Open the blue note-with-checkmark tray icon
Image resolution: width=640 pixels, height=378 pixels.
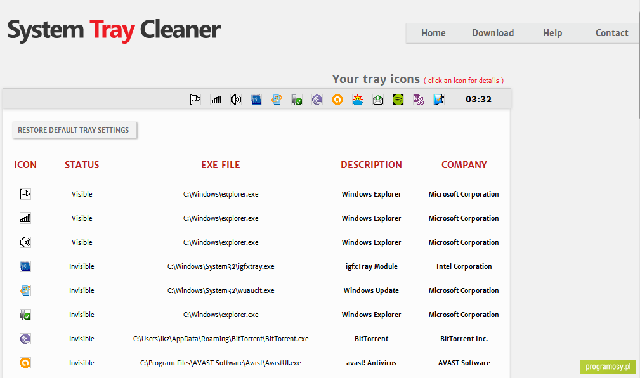(439, 99)
